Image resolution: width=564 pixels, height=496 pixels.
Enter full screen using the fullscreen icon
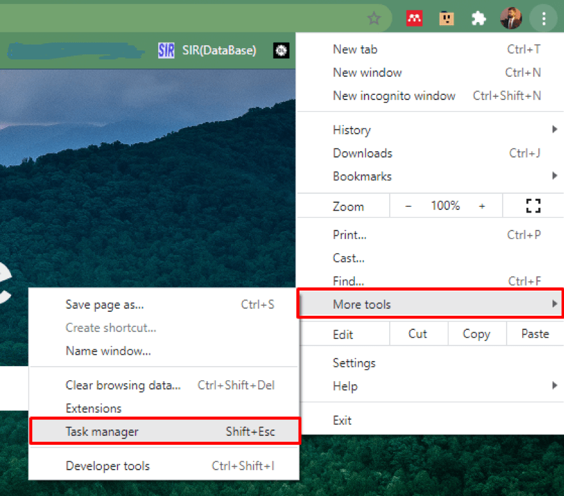(x=533, y=205)
